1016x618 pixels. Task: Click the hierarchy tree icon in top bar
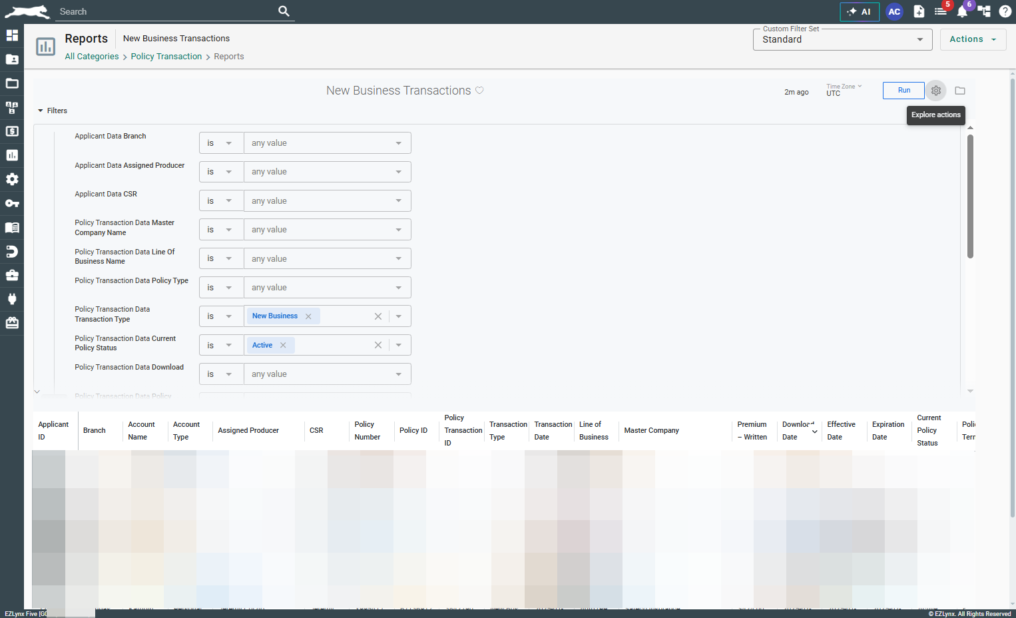click(984, 11)
